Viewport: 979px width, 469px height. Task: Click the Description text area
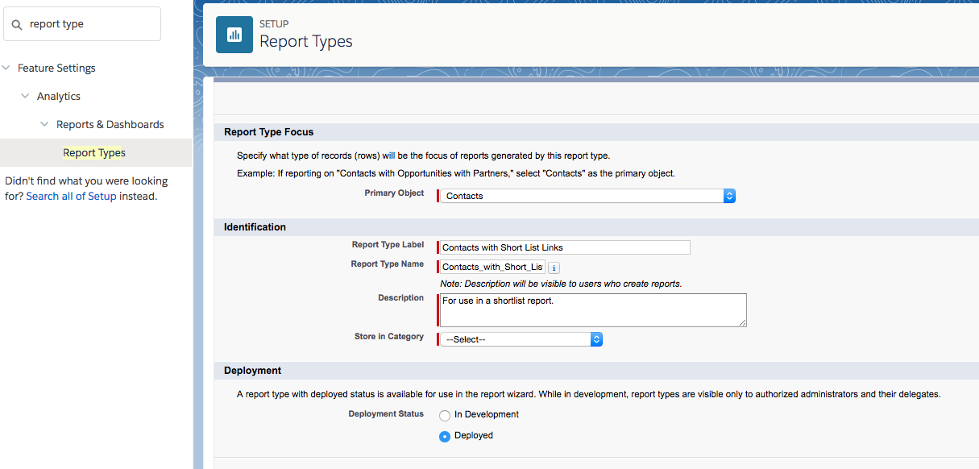[593, 310]
